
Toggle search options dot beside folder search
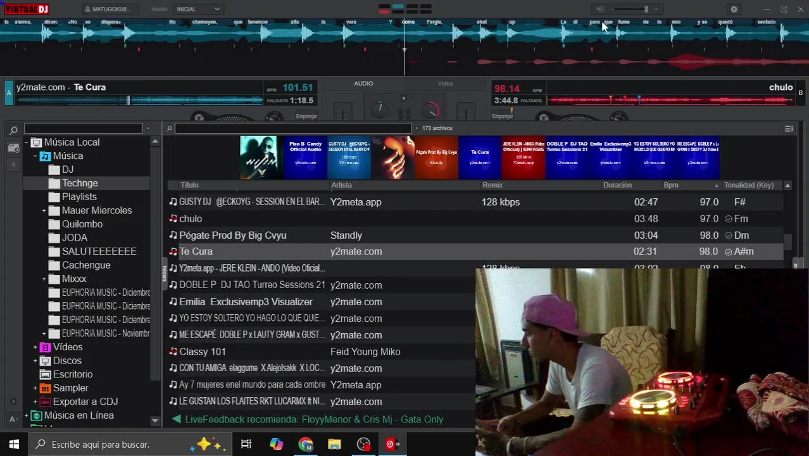pos(147,129)
